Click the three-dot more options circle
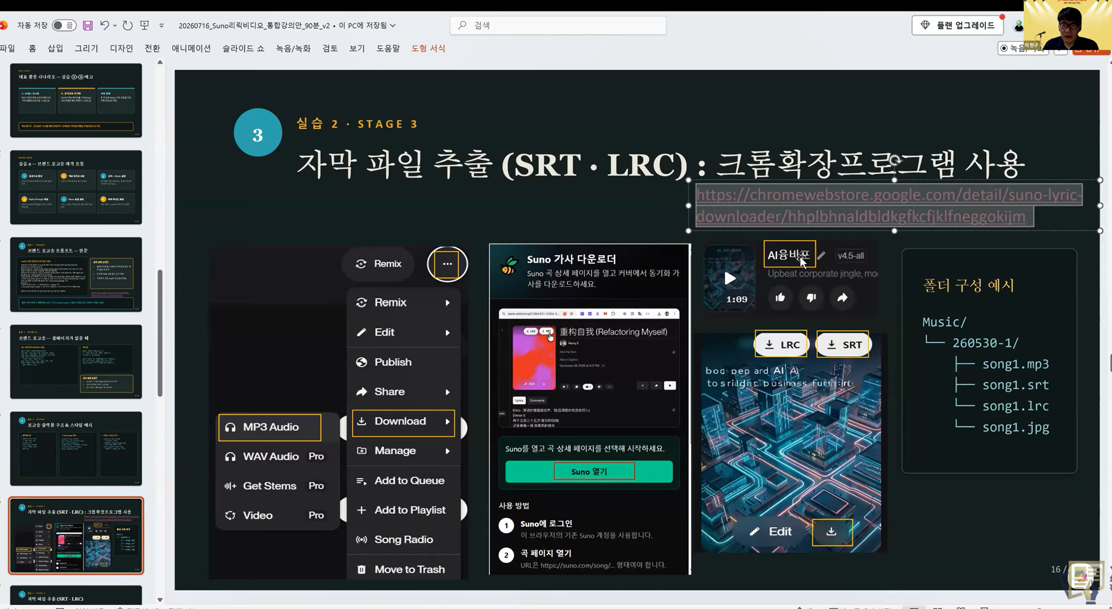 (x=447, y=264)
